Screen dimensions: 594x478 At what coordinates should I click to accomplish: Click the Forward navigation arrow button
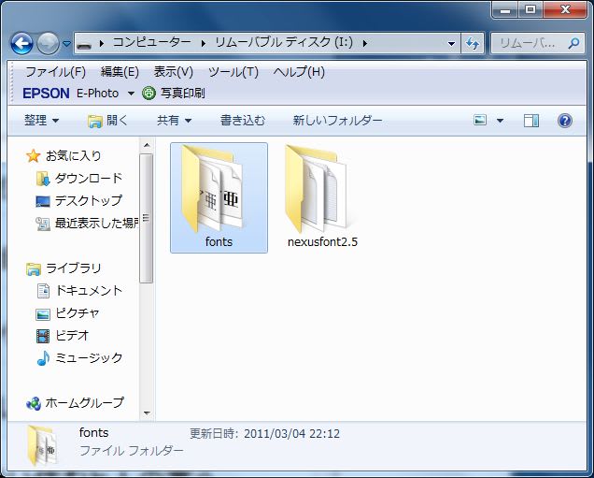(48, 43)
